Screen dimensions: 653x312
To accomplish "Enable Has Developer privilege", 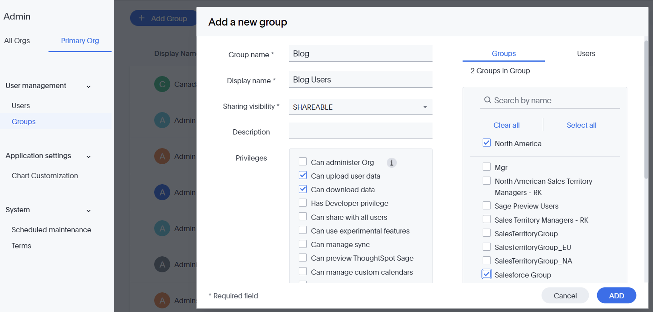I will pos(303,203).
